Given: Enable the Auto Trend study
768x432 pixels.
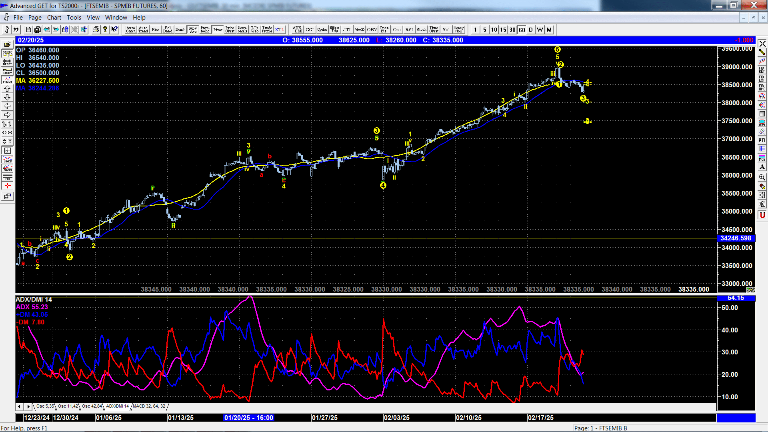Looking at the screenshot, I should 143,30.
